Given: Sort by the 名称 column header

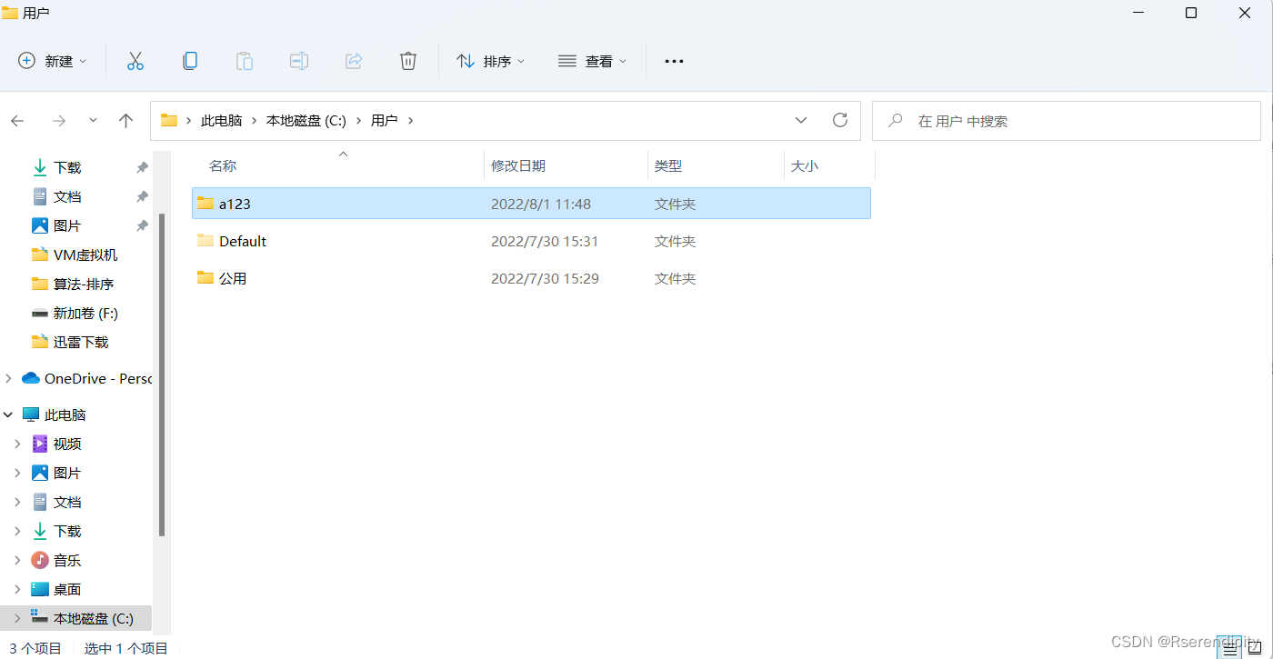Looking at the screenshot, I should pyautogui.click(x=223, y=165).
